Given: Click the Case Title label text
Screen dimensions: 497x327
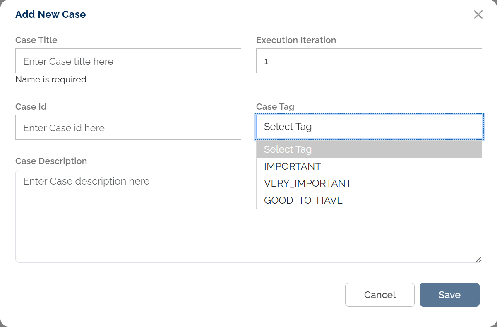Looking at the screenshot, I should [36, 40].
